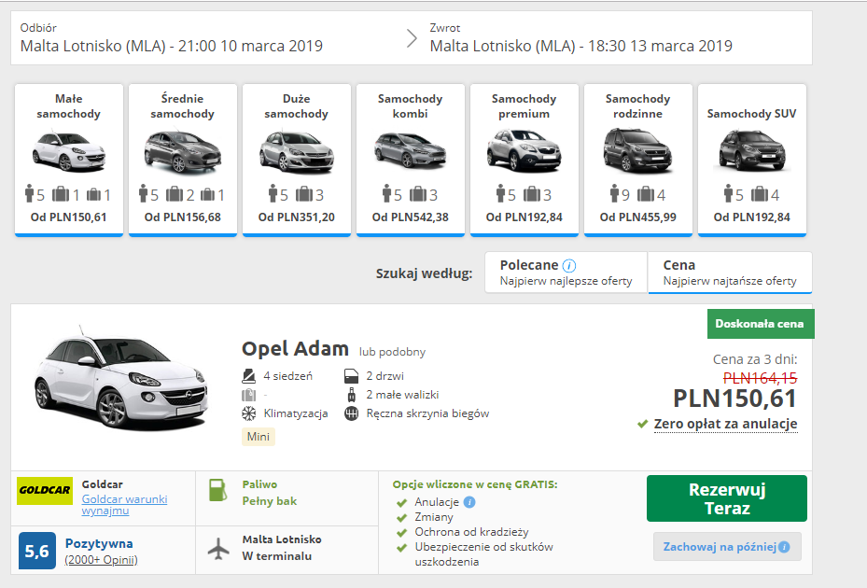The image size is (867, 588).
Task: Click the 5,6 rating badge
Action: [x=37, y=551]
